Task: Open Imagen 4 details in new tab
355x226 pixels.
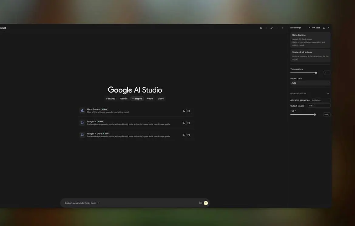Action: coord(189,123)
